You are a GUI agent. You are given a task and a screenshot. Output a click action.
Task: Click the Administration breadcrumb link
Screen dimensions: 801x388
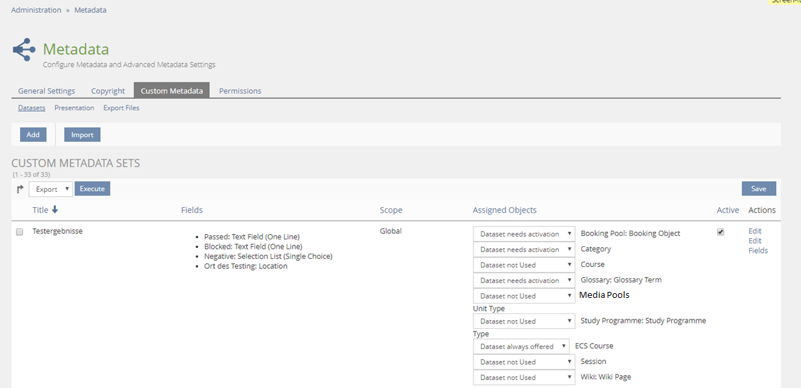(36, 10)
